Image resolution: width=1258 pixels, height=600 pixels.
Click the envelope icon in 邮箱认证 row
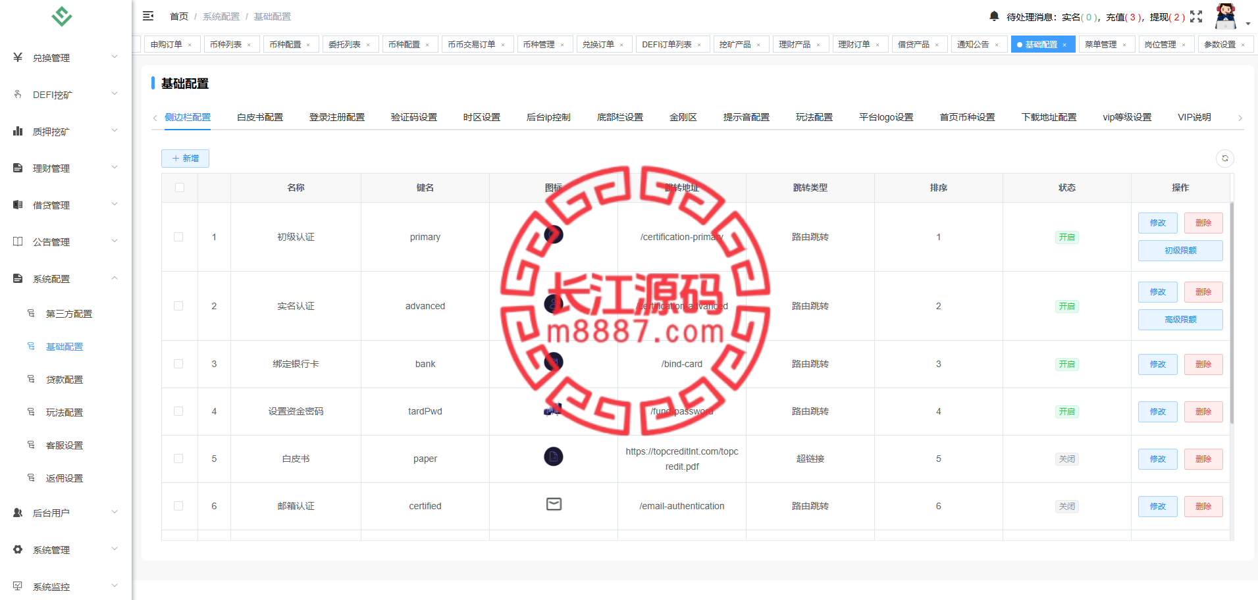pos(554,505)
